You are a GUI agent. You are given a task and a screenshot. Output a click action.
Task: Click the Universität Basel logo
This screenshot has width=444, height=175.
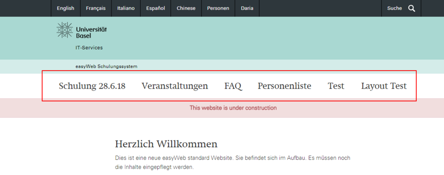click(x=81, y=30)
